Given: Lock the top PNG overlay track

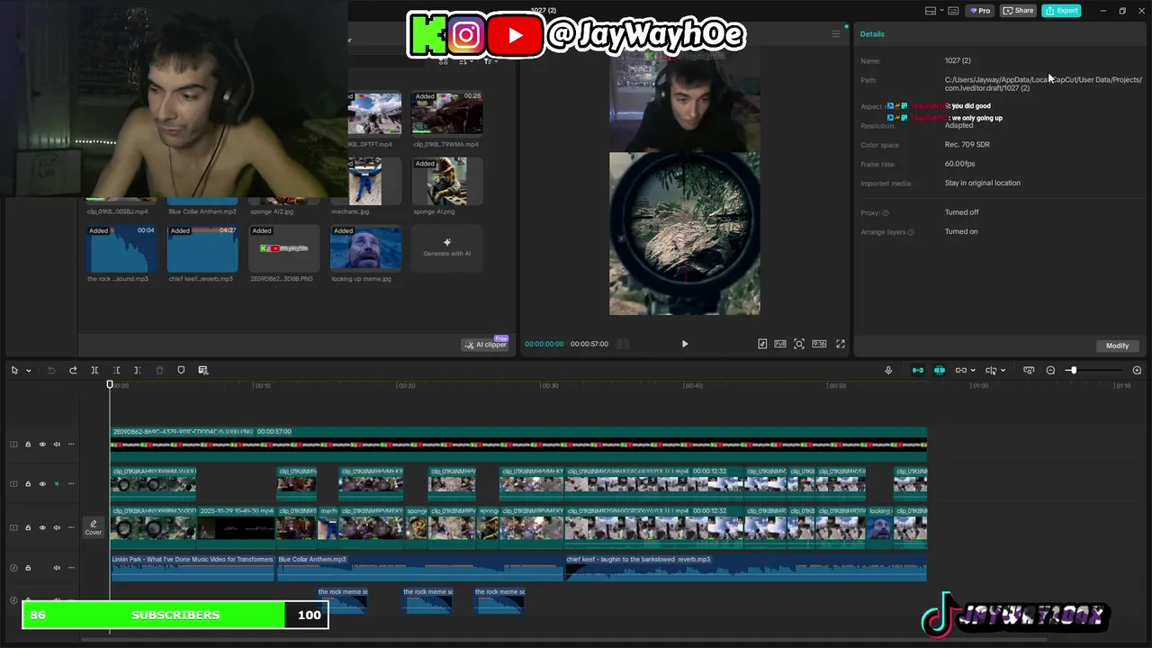Looking at the screenshot, I should tap(28, 445).
